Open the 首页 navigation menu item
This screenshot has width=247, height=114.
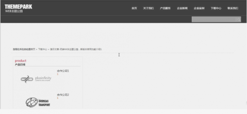pos(134,8)
